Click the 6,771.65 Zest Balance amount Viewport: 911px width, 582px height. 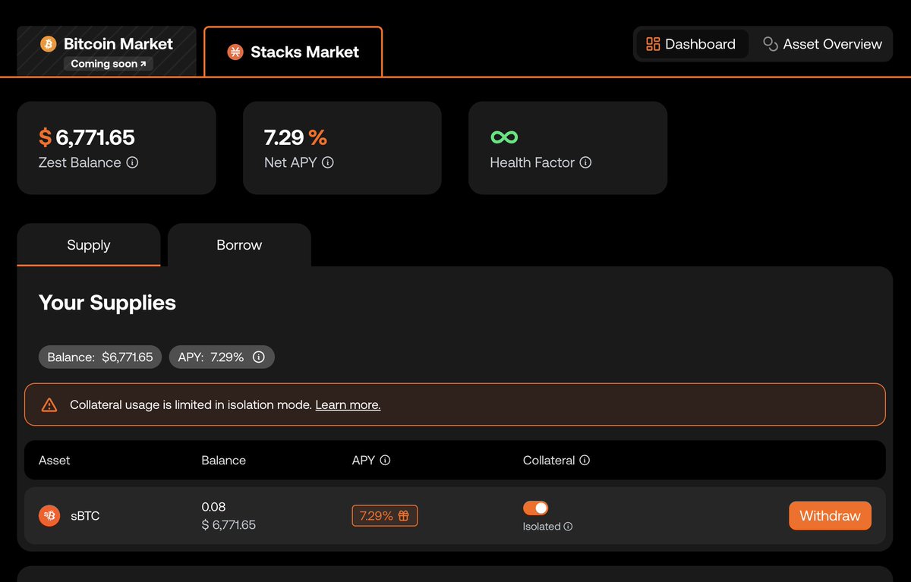point(95,137)
